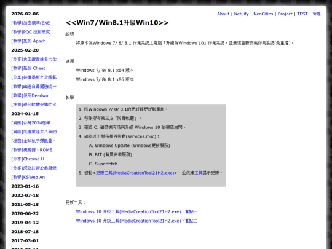The width and height of the screenshot is (332, 249).
Task: Expand the 2018-07-18 date group
Action: pos(25,232)
